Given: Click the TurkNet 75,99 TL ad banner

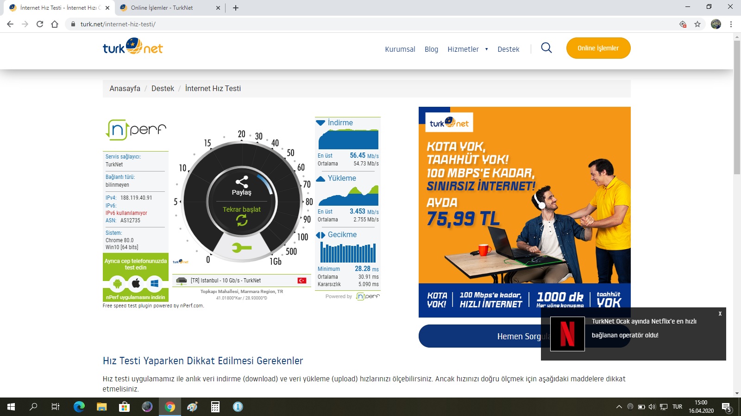Looking at the screenshot, I should (x=525, y=212).
